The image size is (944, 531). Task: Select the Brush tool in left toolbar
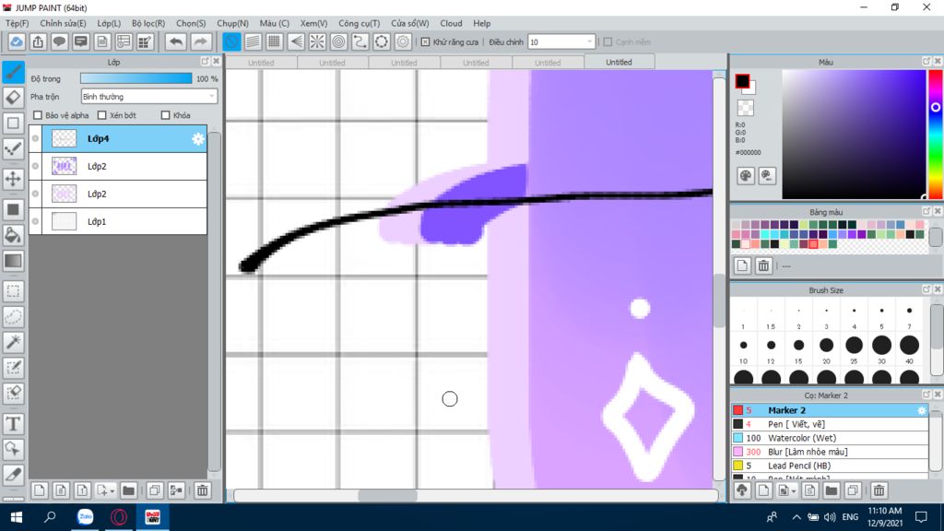(13, 72)
